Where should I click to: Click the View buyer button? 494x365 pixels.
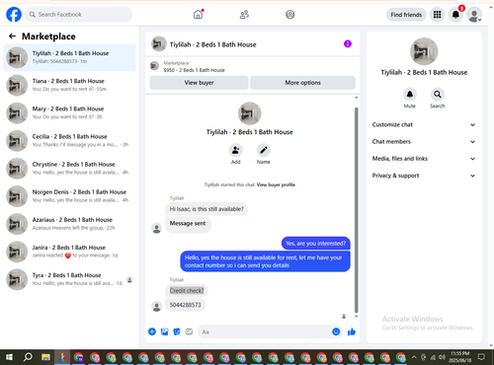[199, 83]
